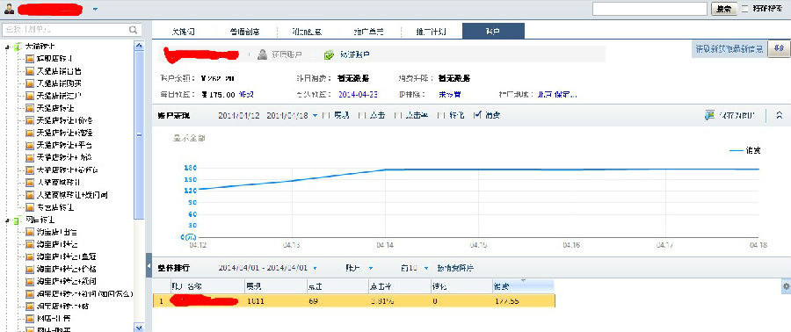Switch to the 推广计划 tab
The height and width of the screenshot is (332, 791).
(x=431, y=32)
